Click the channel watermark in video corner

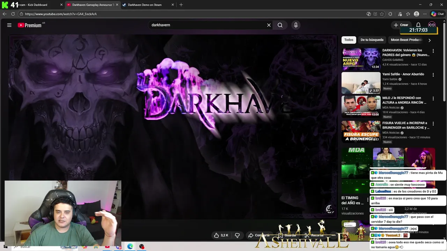tap(329, 209)
